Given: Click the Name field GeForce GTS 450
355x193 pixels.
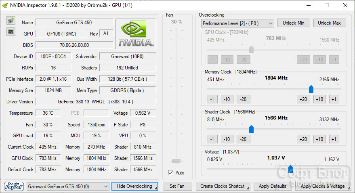Looking at the screenshot, I should [x=74, y=22].
